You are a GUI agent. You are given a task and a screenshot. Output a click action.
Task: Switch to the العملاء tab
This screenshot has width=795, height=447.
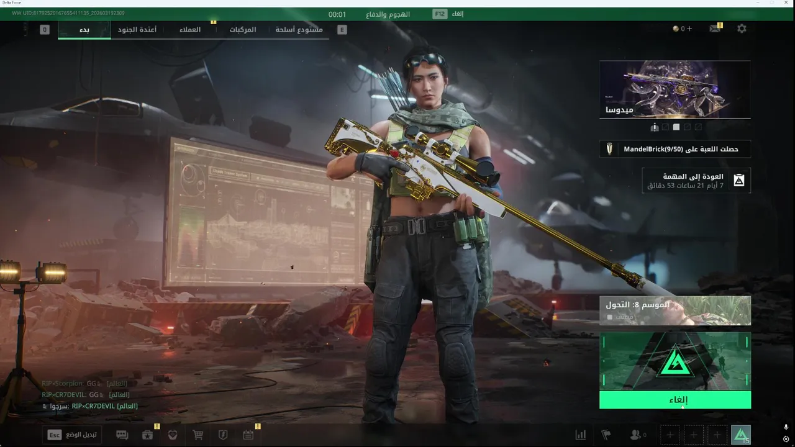[x=190, y=29]
